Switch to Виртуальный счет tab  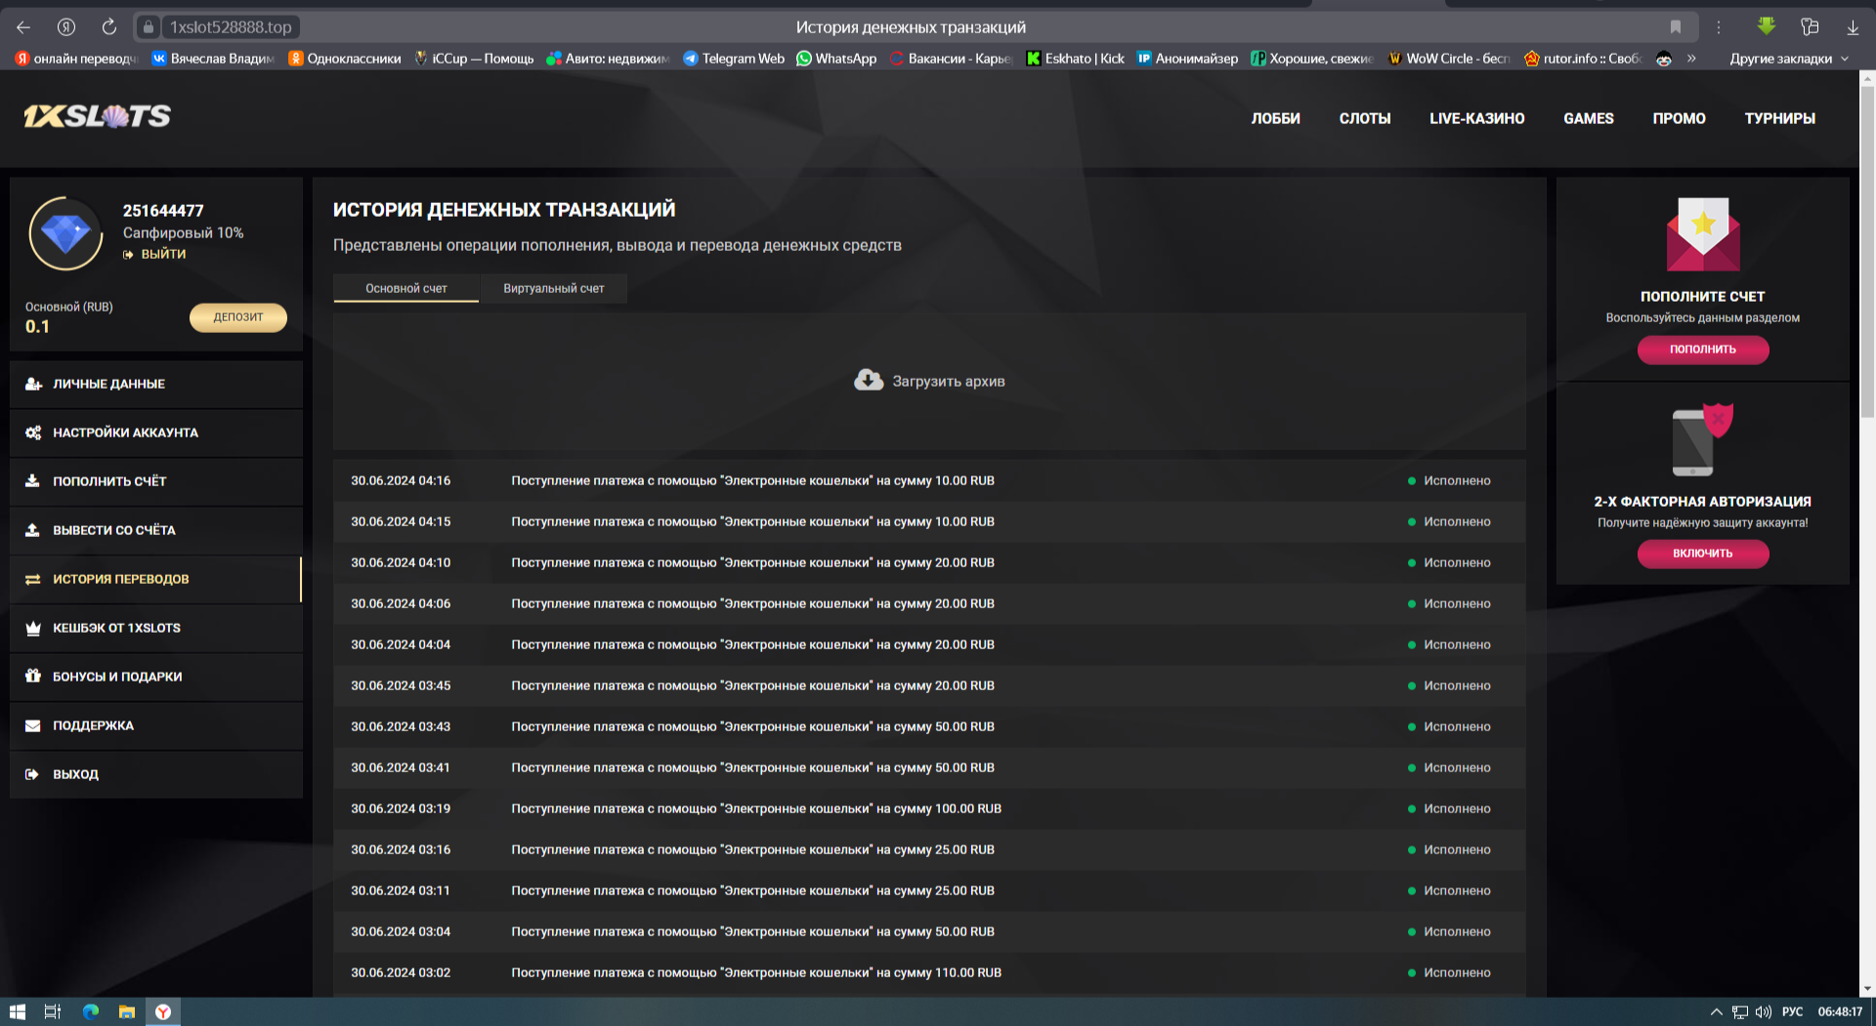[553, 288]
